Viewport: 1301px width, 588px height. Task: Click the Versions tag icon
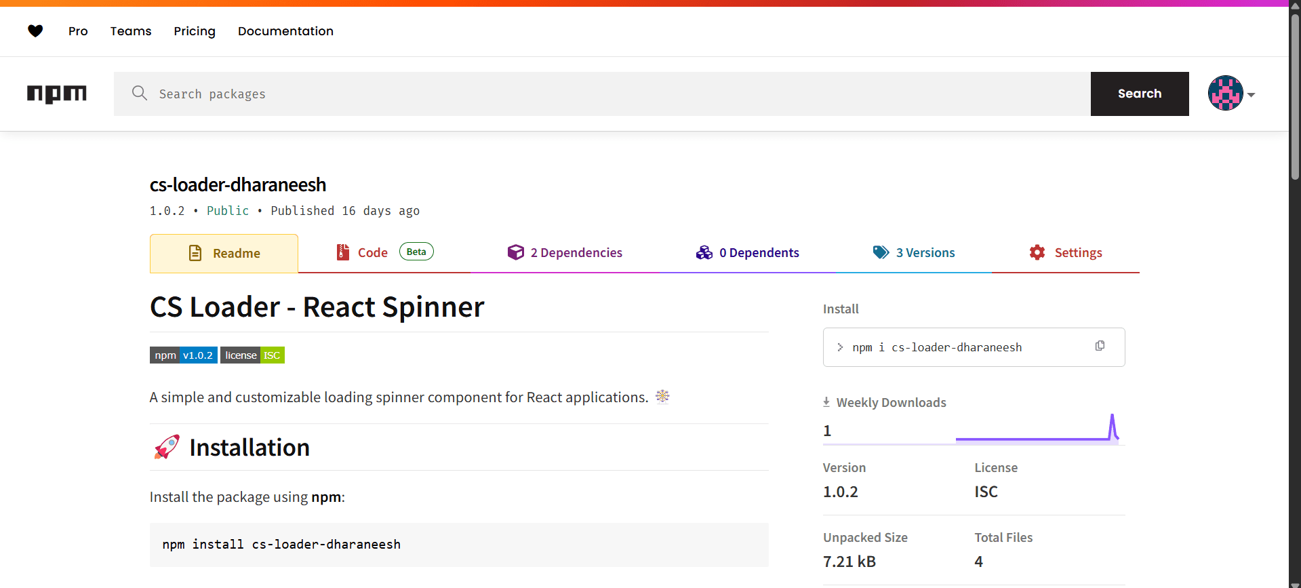[x=881, y=252]
